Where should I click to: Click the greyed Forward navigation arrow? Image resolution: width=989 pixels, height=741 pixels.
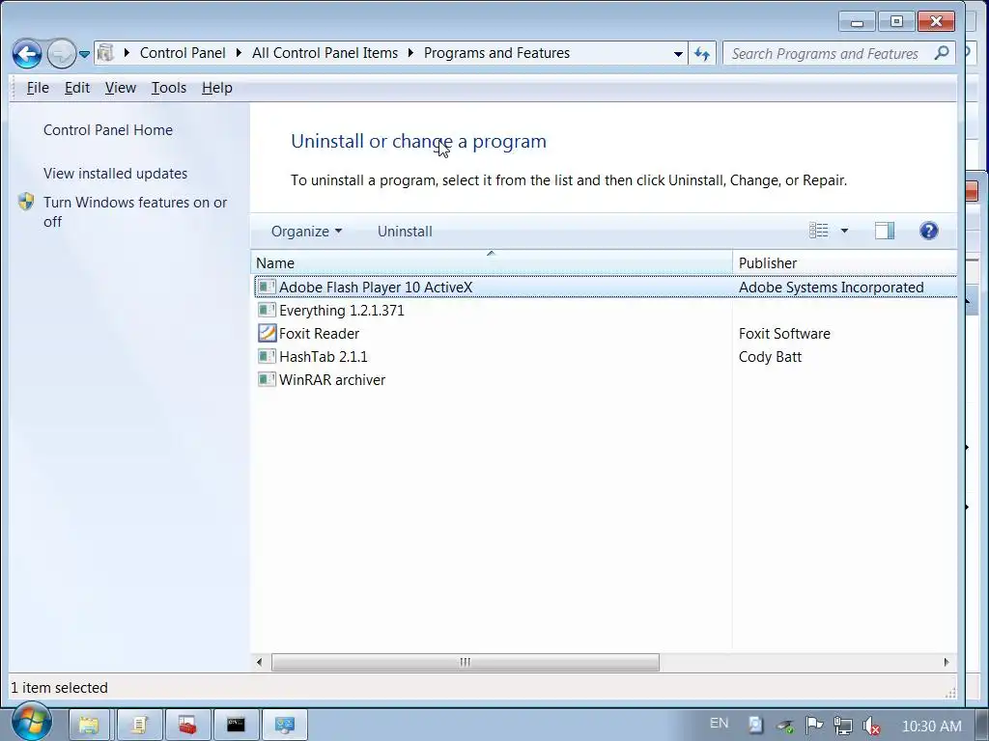click(x=61, y=54)
